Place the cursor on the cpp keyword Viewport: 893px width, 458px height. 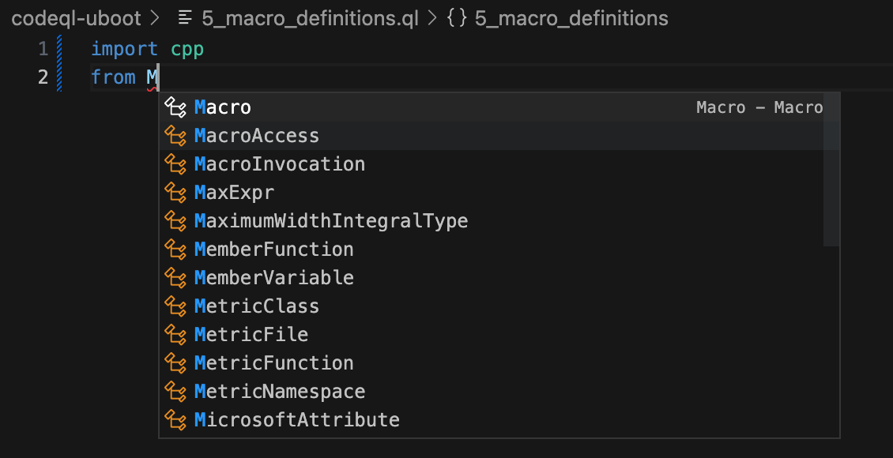(x=187, y=49)
